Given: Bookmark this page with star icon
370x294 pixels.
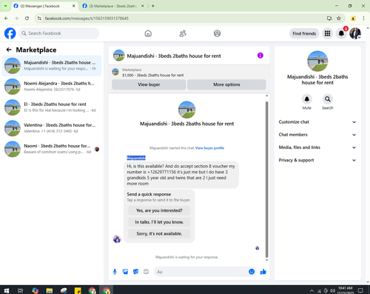Looking at the screenshot, I should pos(339,19).
